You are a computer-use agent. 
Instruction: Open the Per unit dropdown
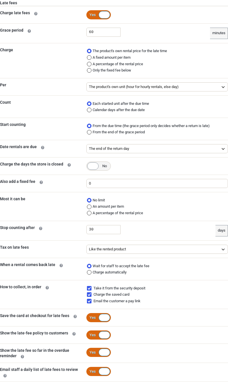pyautogui.click(x=157, y=87)
